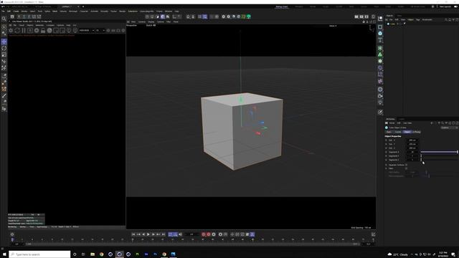Click the autokeying red button

209,234
